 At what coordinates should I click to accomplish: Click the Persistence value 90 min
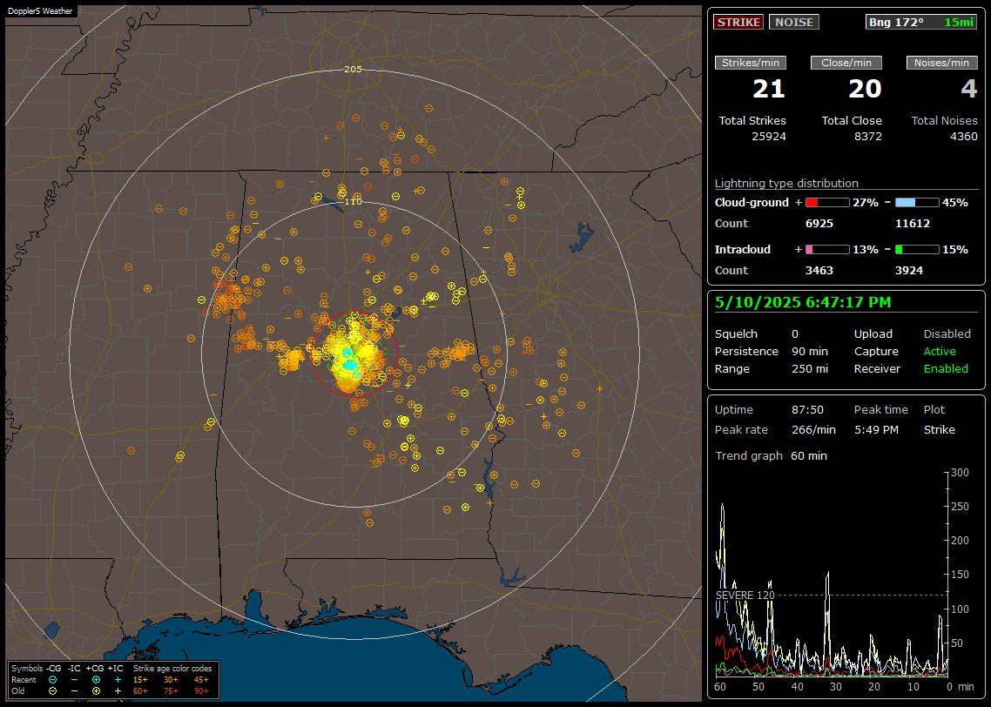pyautogui.click(x=810, y=351)
